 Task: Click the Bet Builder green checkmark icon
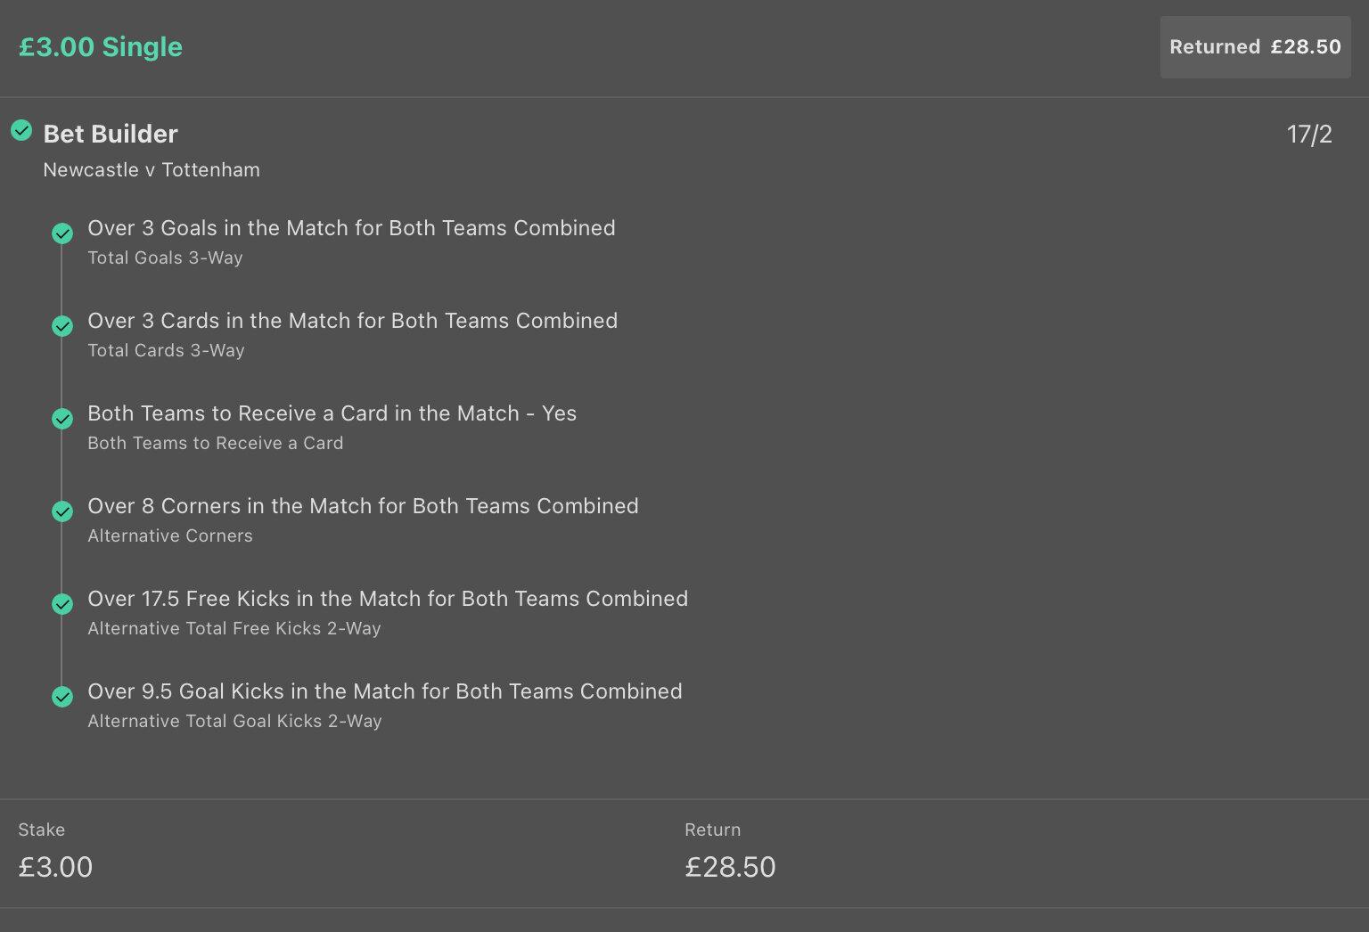21,131
